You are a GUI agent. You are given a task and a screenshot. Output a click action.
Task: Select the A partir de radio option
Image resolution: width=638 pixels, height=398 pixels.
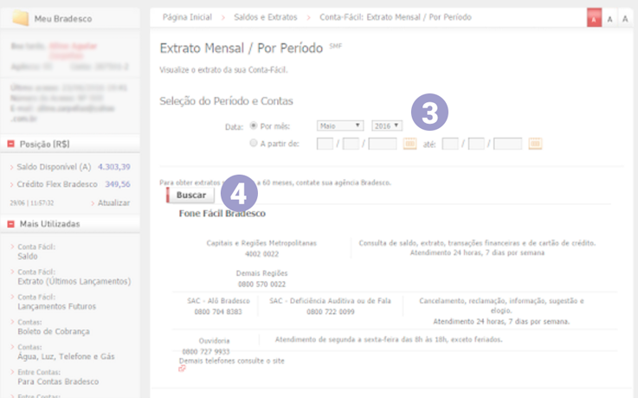point(254,143)
